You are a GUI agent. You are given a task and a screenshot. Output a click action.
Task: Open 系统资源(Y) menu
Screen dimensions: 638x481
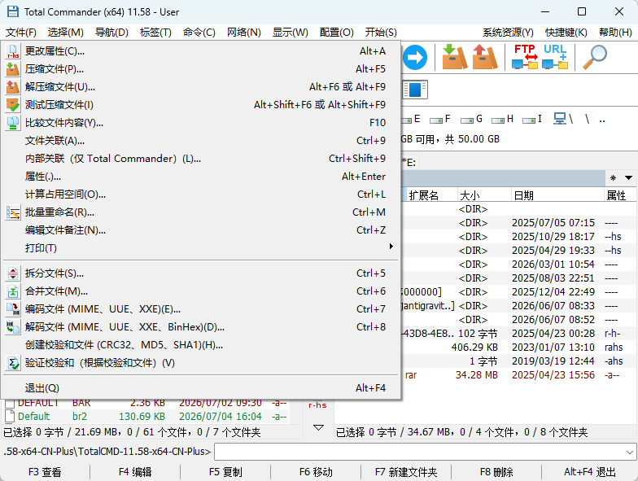pyautogui.click(x=508, y=33)
